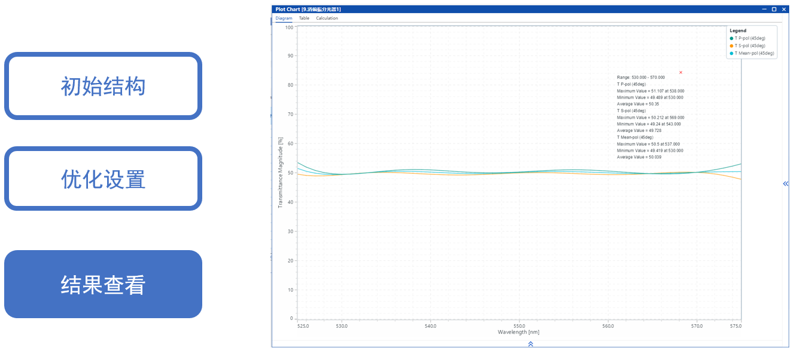Click the dark green P-pol legend dot
Viewport: 794px width, 351px height.
(731, 38)
